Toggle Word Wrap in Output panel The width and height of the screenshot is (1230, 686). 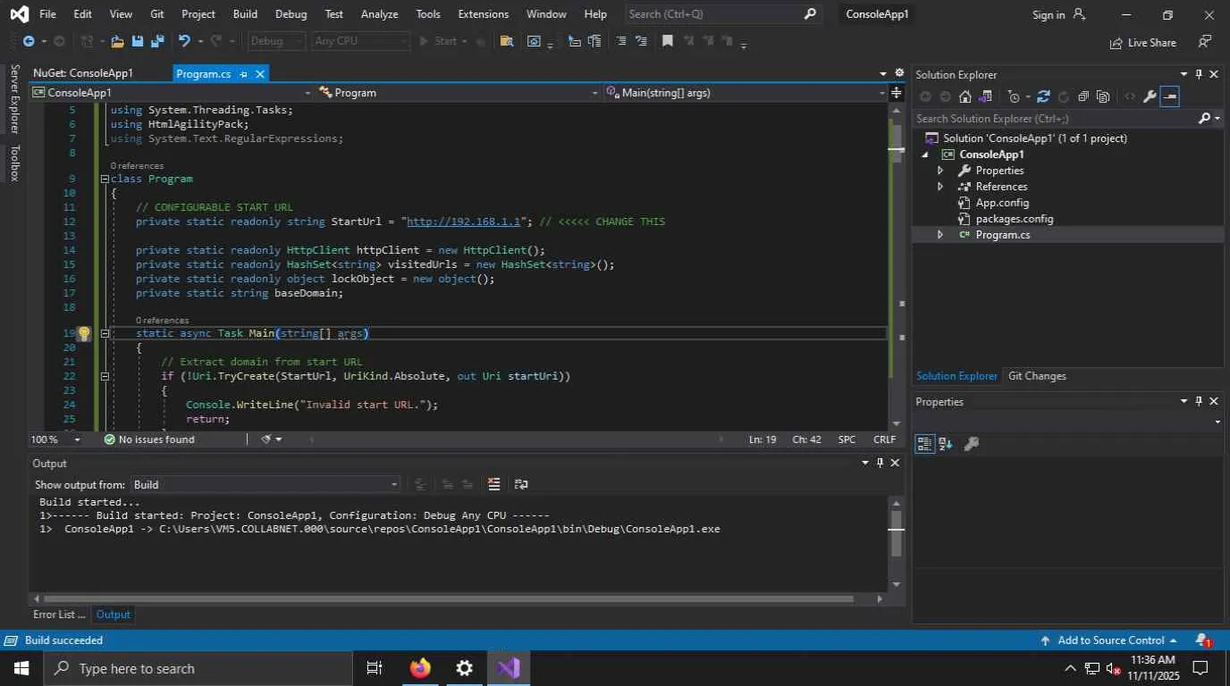tap(521, 484)
